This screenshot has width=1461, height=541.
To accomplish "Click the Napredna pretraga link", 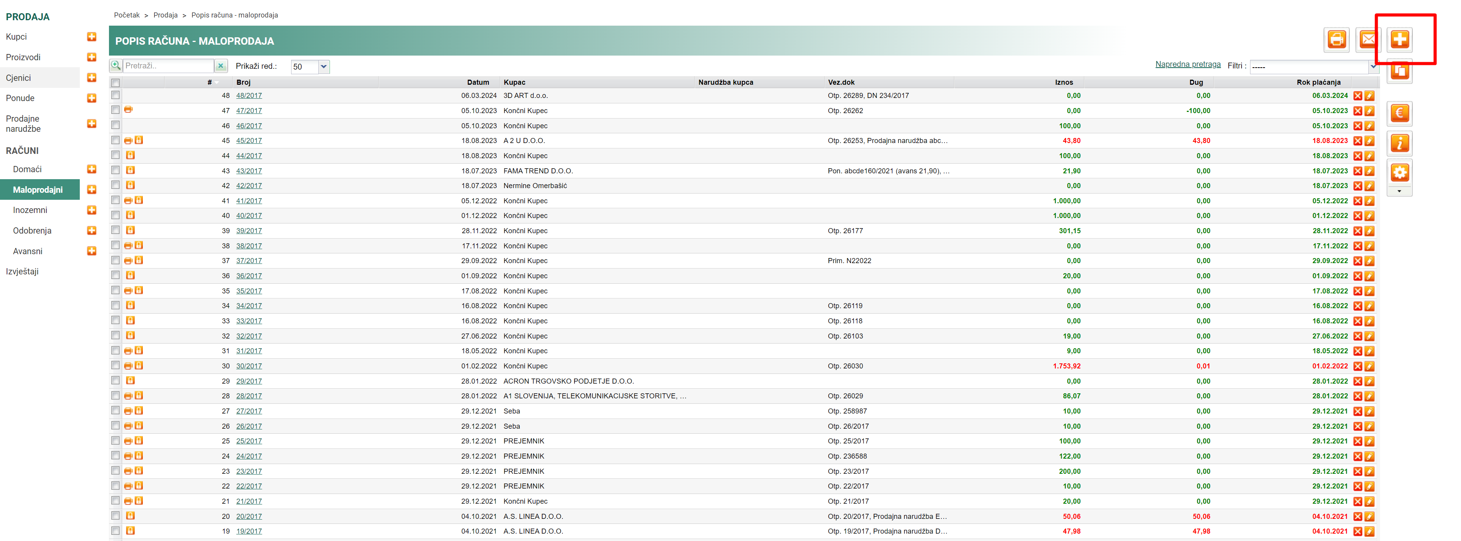I will 1188,65.
